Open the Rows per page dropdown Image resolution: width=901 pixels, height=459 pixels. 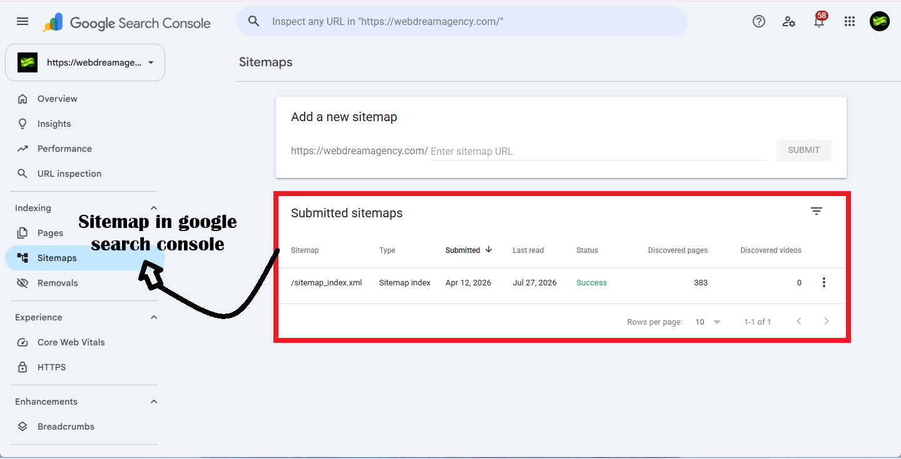pos(708,322)
